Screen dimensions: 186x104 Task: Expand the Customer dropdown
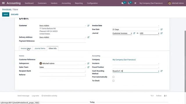coord(85,26)
